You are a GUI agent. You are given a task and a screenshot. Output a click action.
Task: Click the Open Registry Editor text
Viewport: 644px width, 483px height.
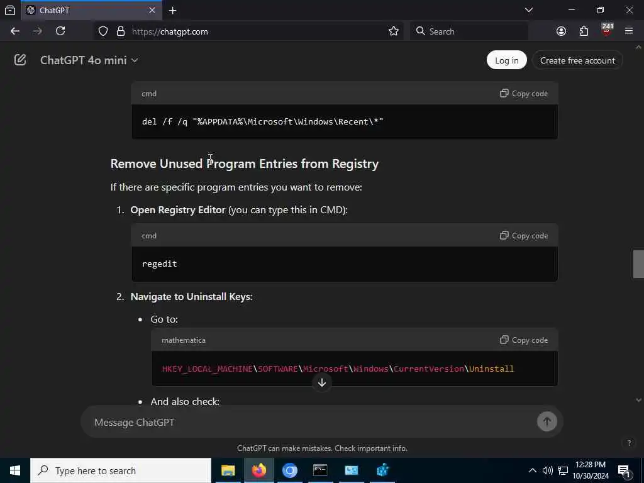point(178,210)
